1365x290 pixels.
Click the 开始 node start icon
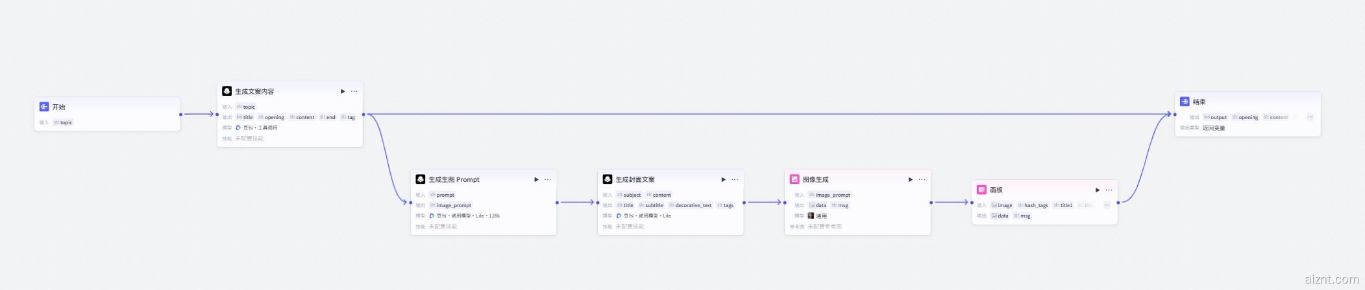[x=44, y=107]
